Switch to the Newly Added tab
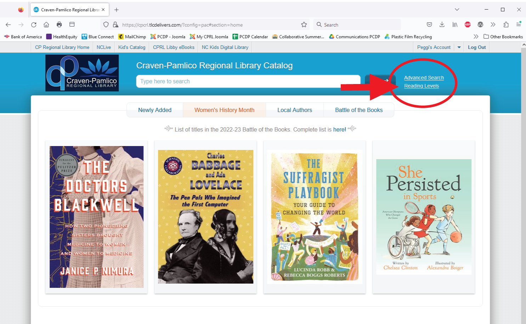The image size is (526, 324). click(x=155, y=110)
